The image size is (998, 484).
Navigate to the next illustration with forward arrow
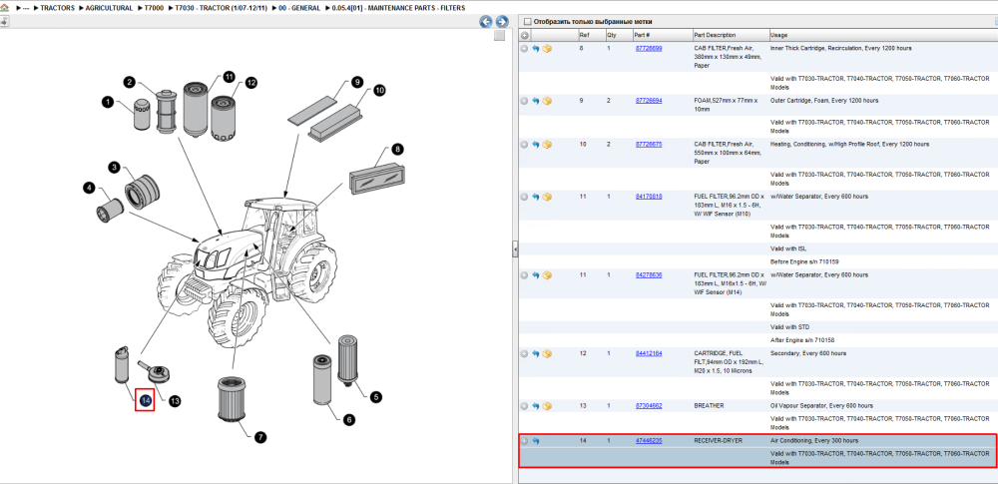[x=502, y=22]
